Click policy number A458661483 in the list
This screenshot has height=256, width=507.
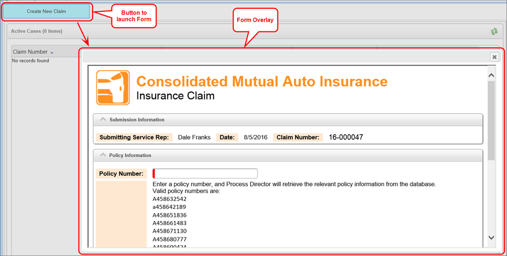click(x=170, y=223)
